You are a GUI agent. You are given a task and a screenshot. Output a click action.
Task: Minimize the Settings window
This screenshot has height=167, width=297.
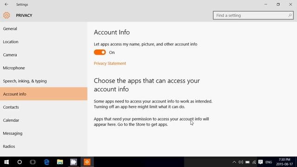[266, 4]
